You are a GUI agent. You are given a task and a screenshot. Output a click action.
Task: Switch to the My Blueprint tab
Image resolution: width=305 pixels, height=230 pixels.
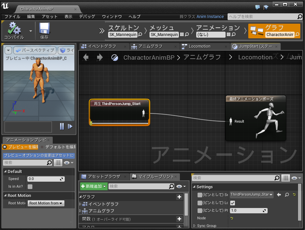pyautogui.click(x=154, y=177)
